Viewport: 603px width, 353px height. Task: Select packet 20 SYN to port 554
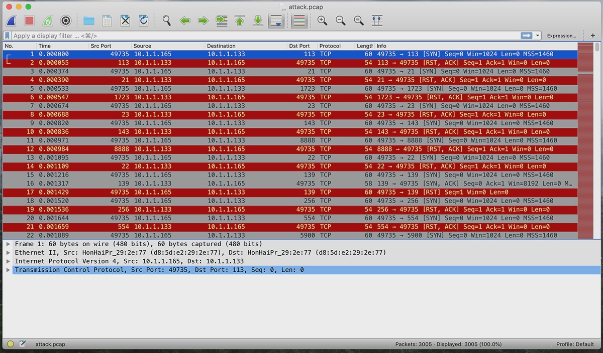pyautogui.click(x=290, y=218)
